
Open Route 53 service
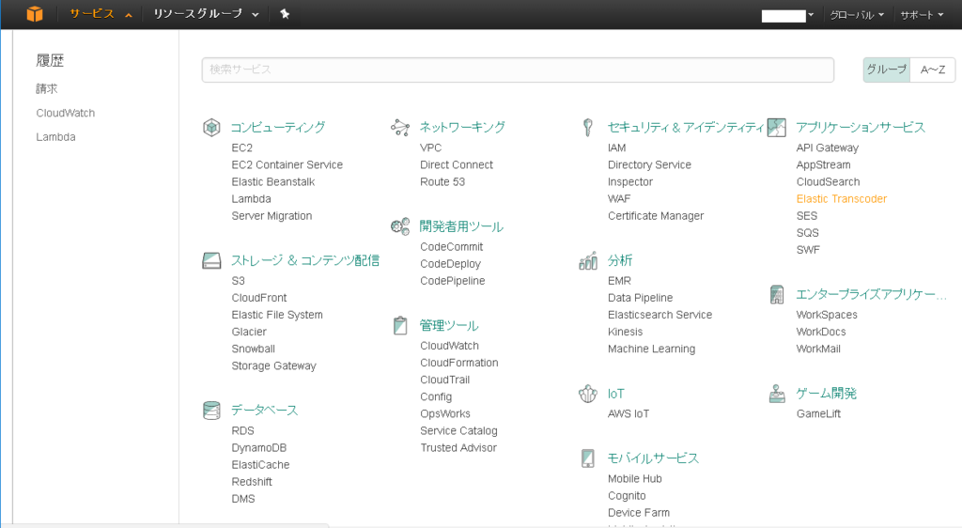click(x=442, y=182)
